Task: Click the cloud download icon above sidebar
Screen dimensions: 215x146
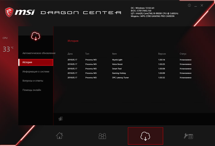Action: [36, 36]
